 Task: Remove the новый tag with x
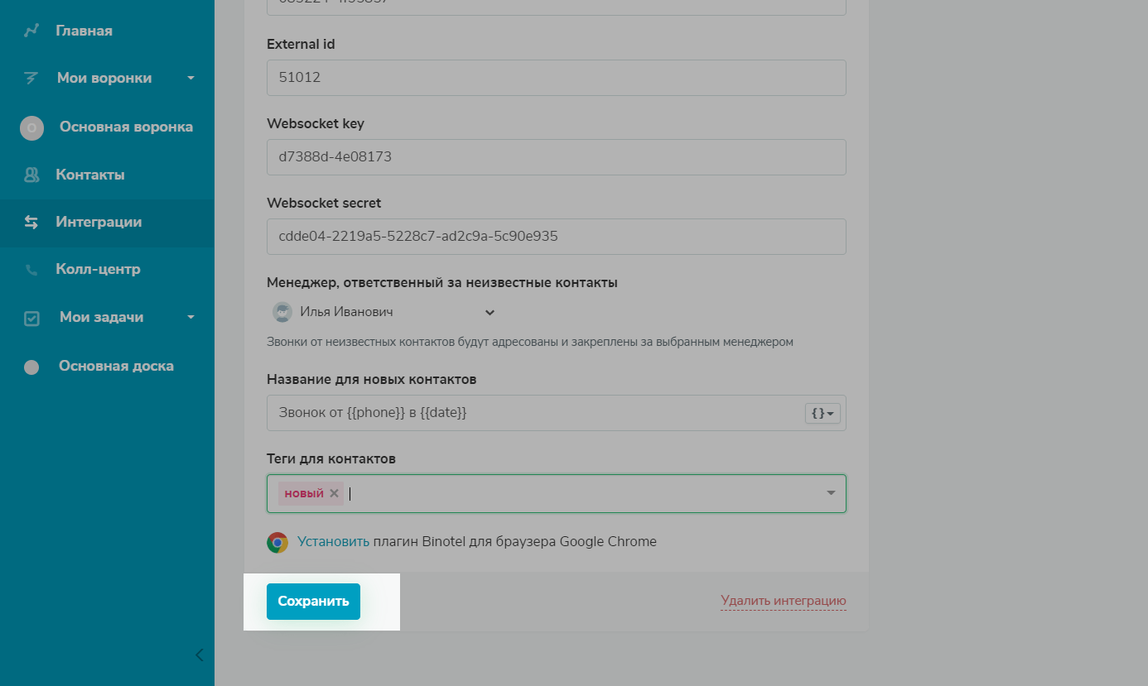[x=334, y=493]
